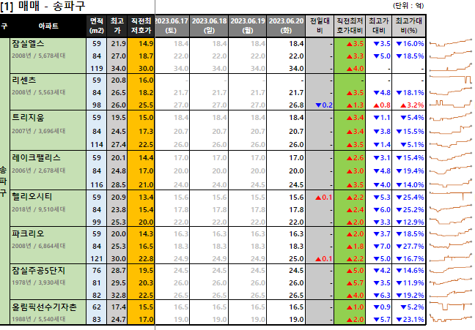Click the '30.0' lowest ask for 잠실엘스 119
Viewport: 475px width, 330px height.
[x=146, y=68]
